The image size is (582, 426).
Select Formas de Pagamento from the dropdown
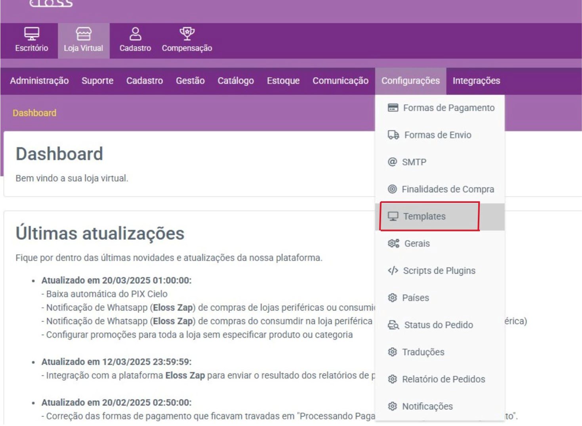click(440, 108)
